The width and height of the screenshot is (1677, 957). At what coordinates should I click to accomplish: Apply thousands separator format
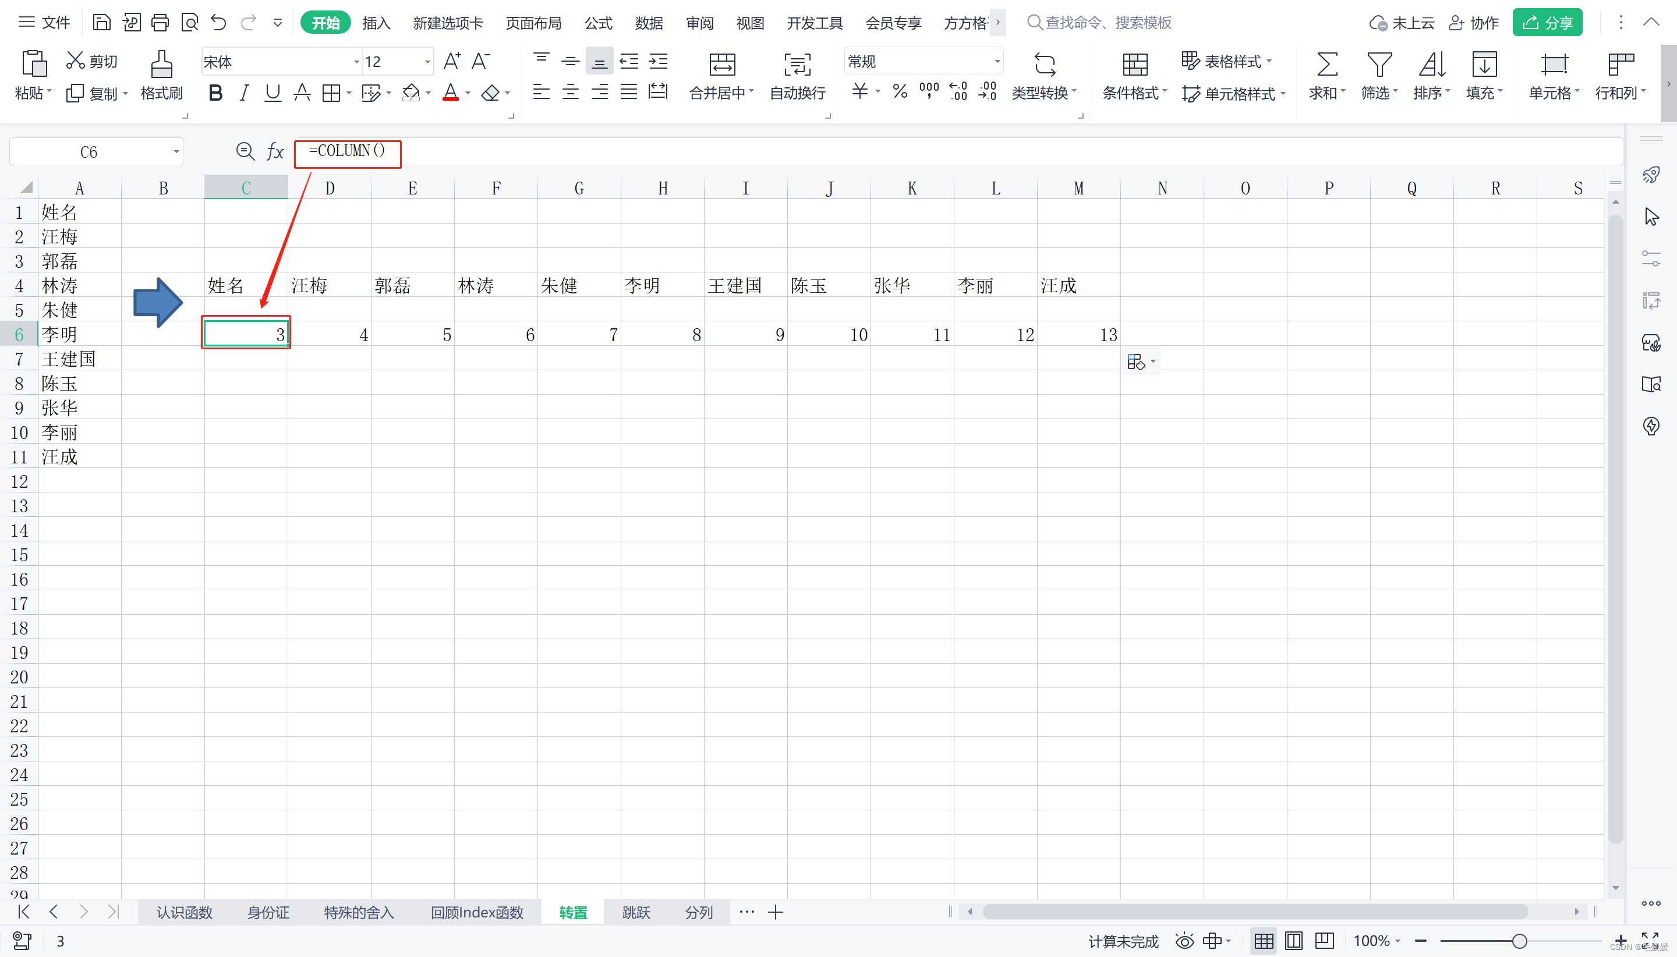929,91
